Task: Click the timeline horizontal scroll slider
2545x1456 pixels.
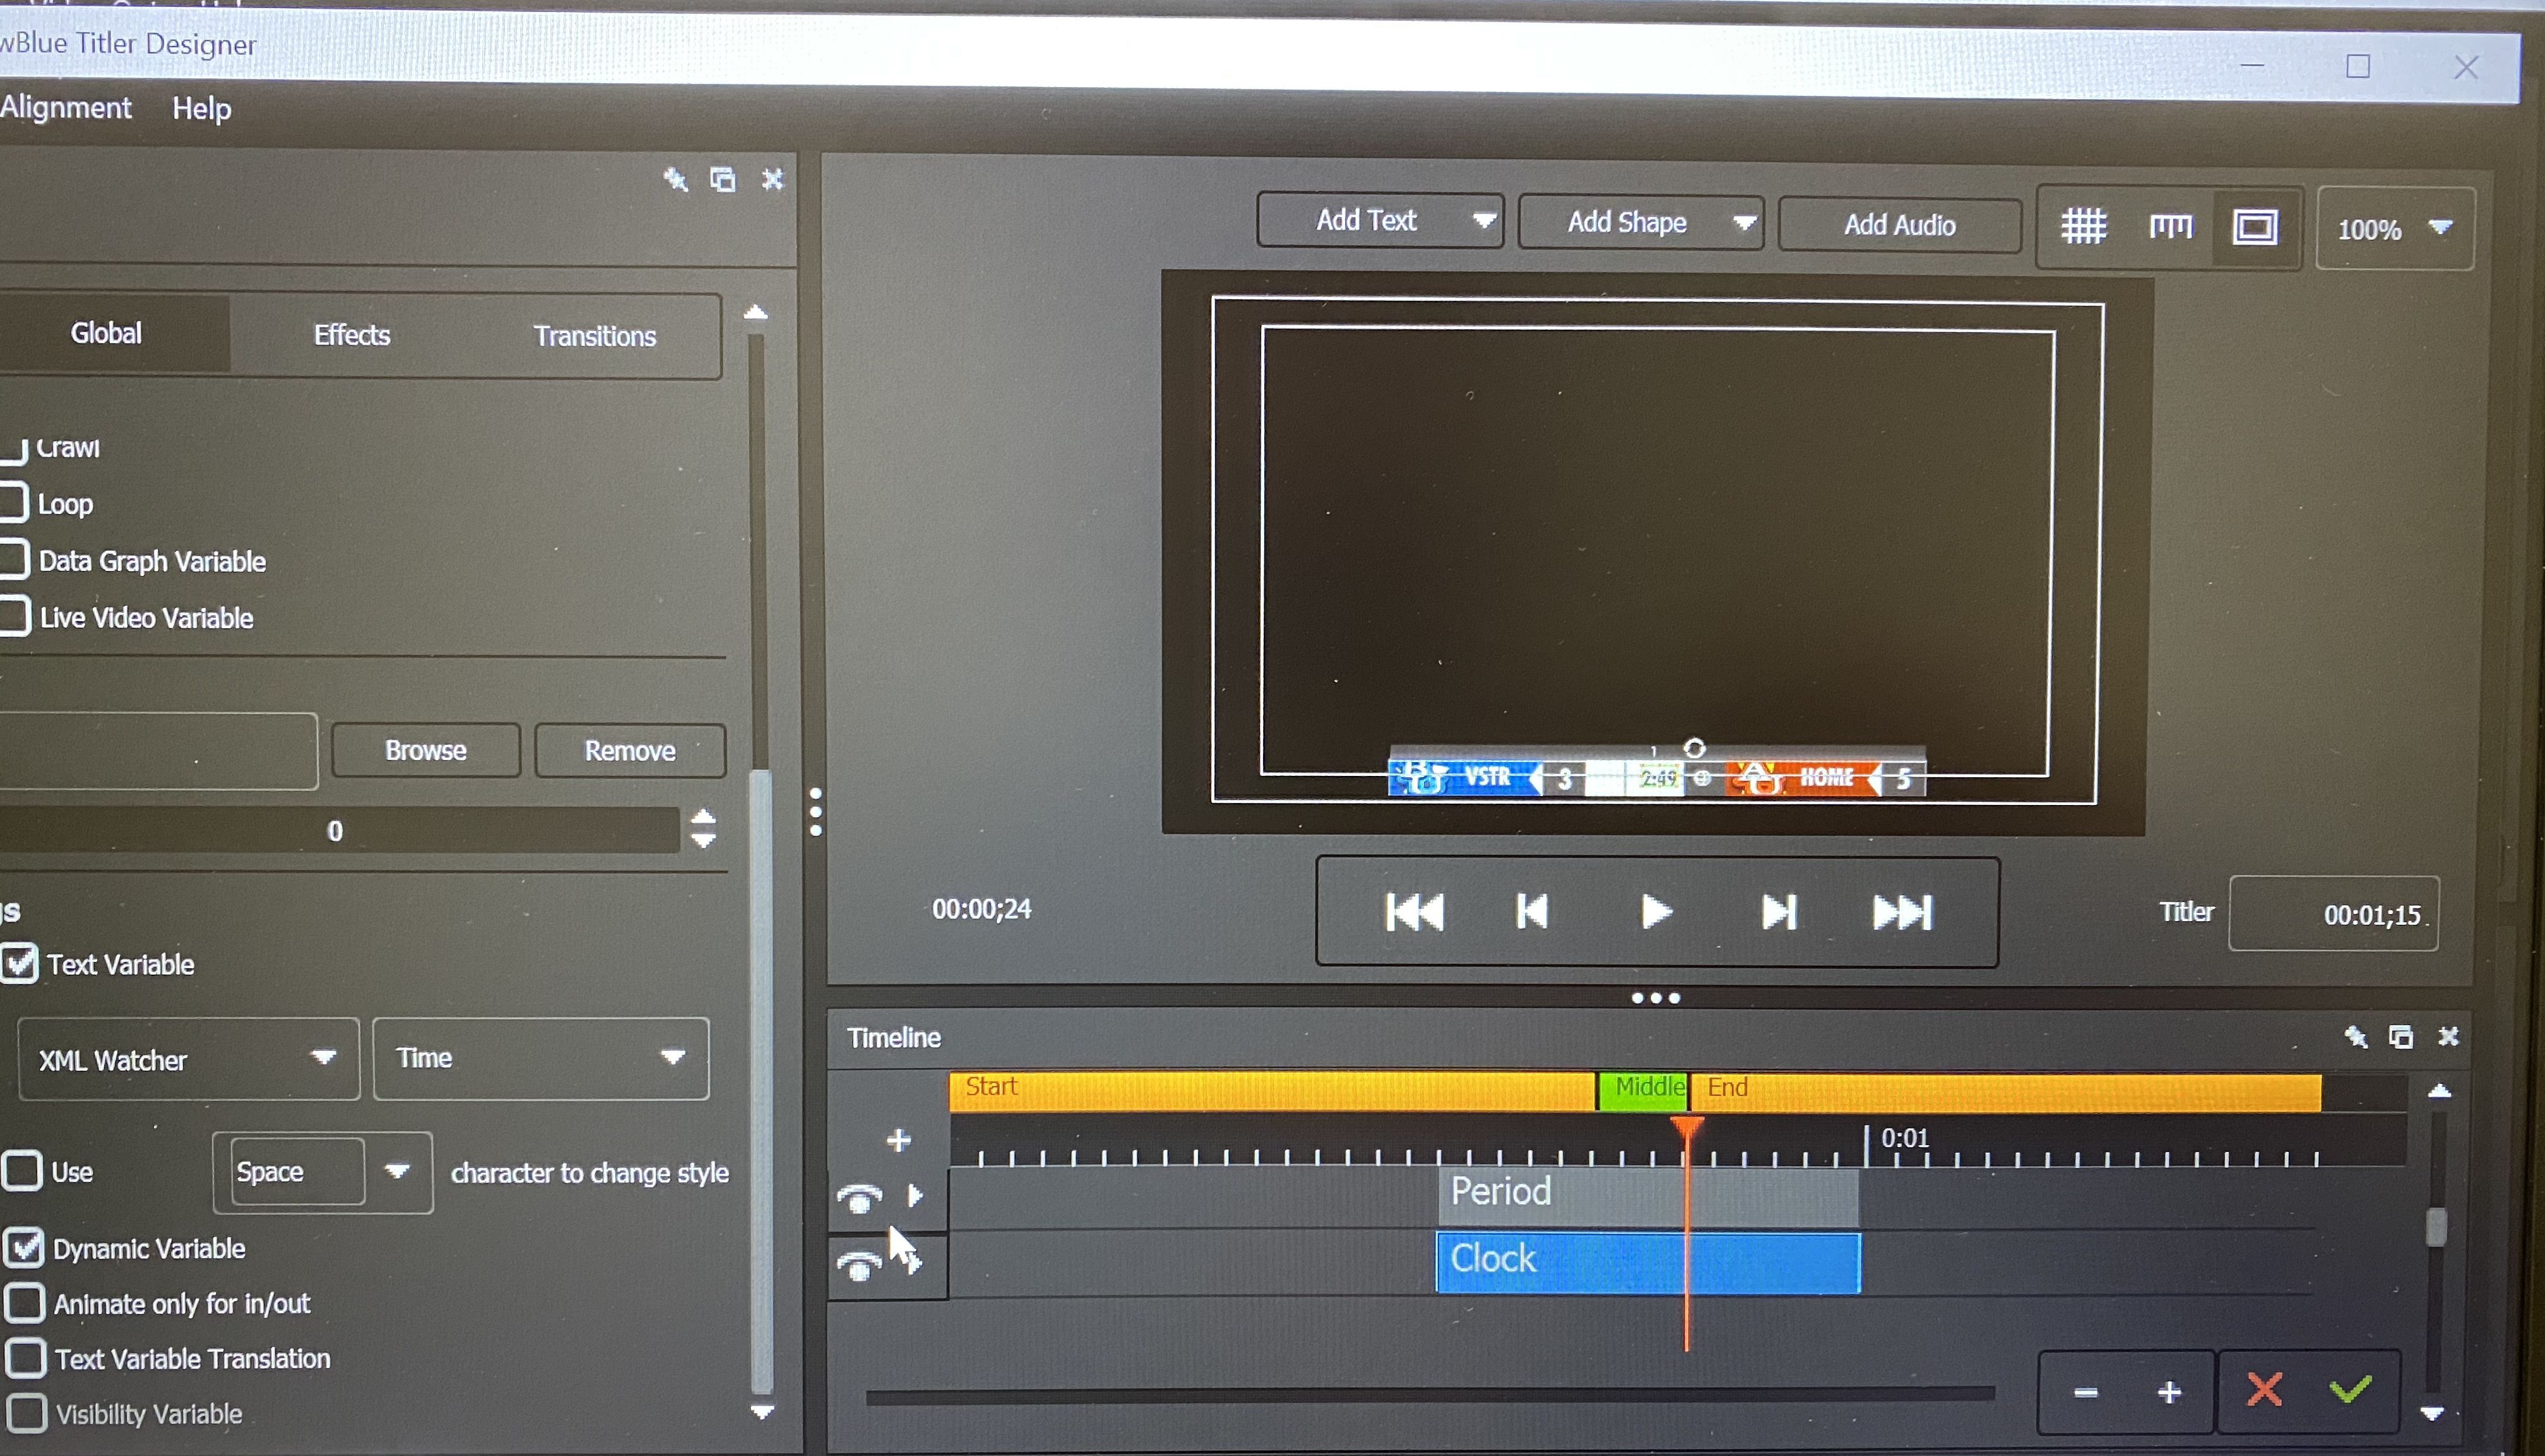Action: point(1430,1395)
